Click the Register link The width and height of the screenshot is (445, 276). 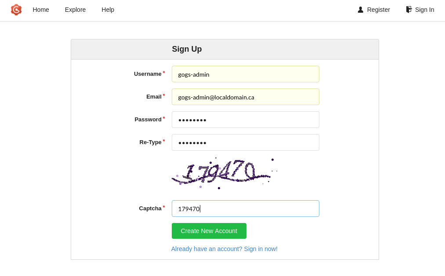[378, 10]
